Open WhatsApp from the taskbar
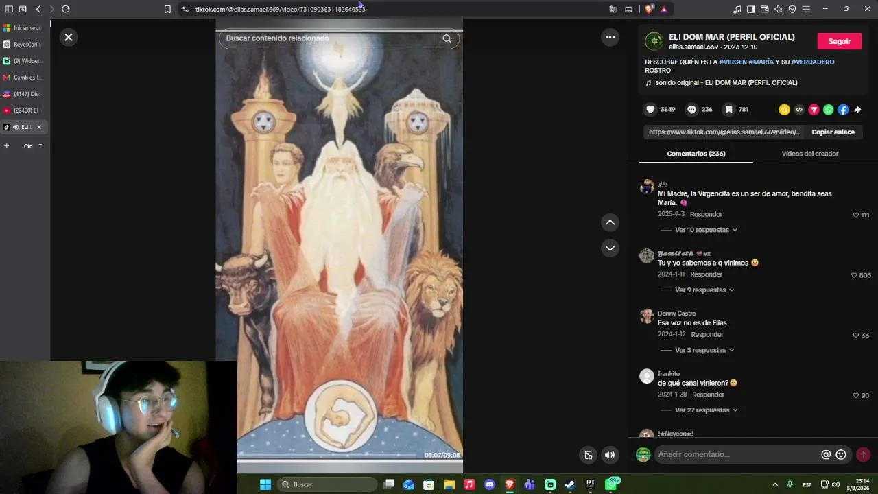 (610, 484)
